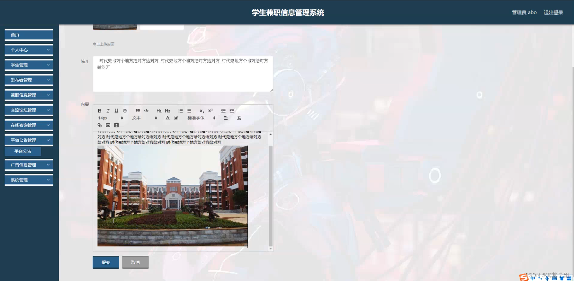Image resolution: width=574 pixels, height=281 pixels.
Task: Insert a blockquote
Action: click(138, 111)
